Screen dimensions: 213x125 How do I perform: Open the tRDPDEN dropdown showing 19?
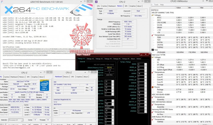click(x=146, y=96)
